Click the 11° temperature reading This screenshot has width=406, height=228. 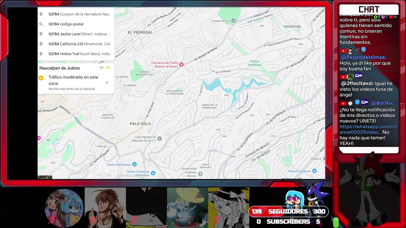(101, 68)
